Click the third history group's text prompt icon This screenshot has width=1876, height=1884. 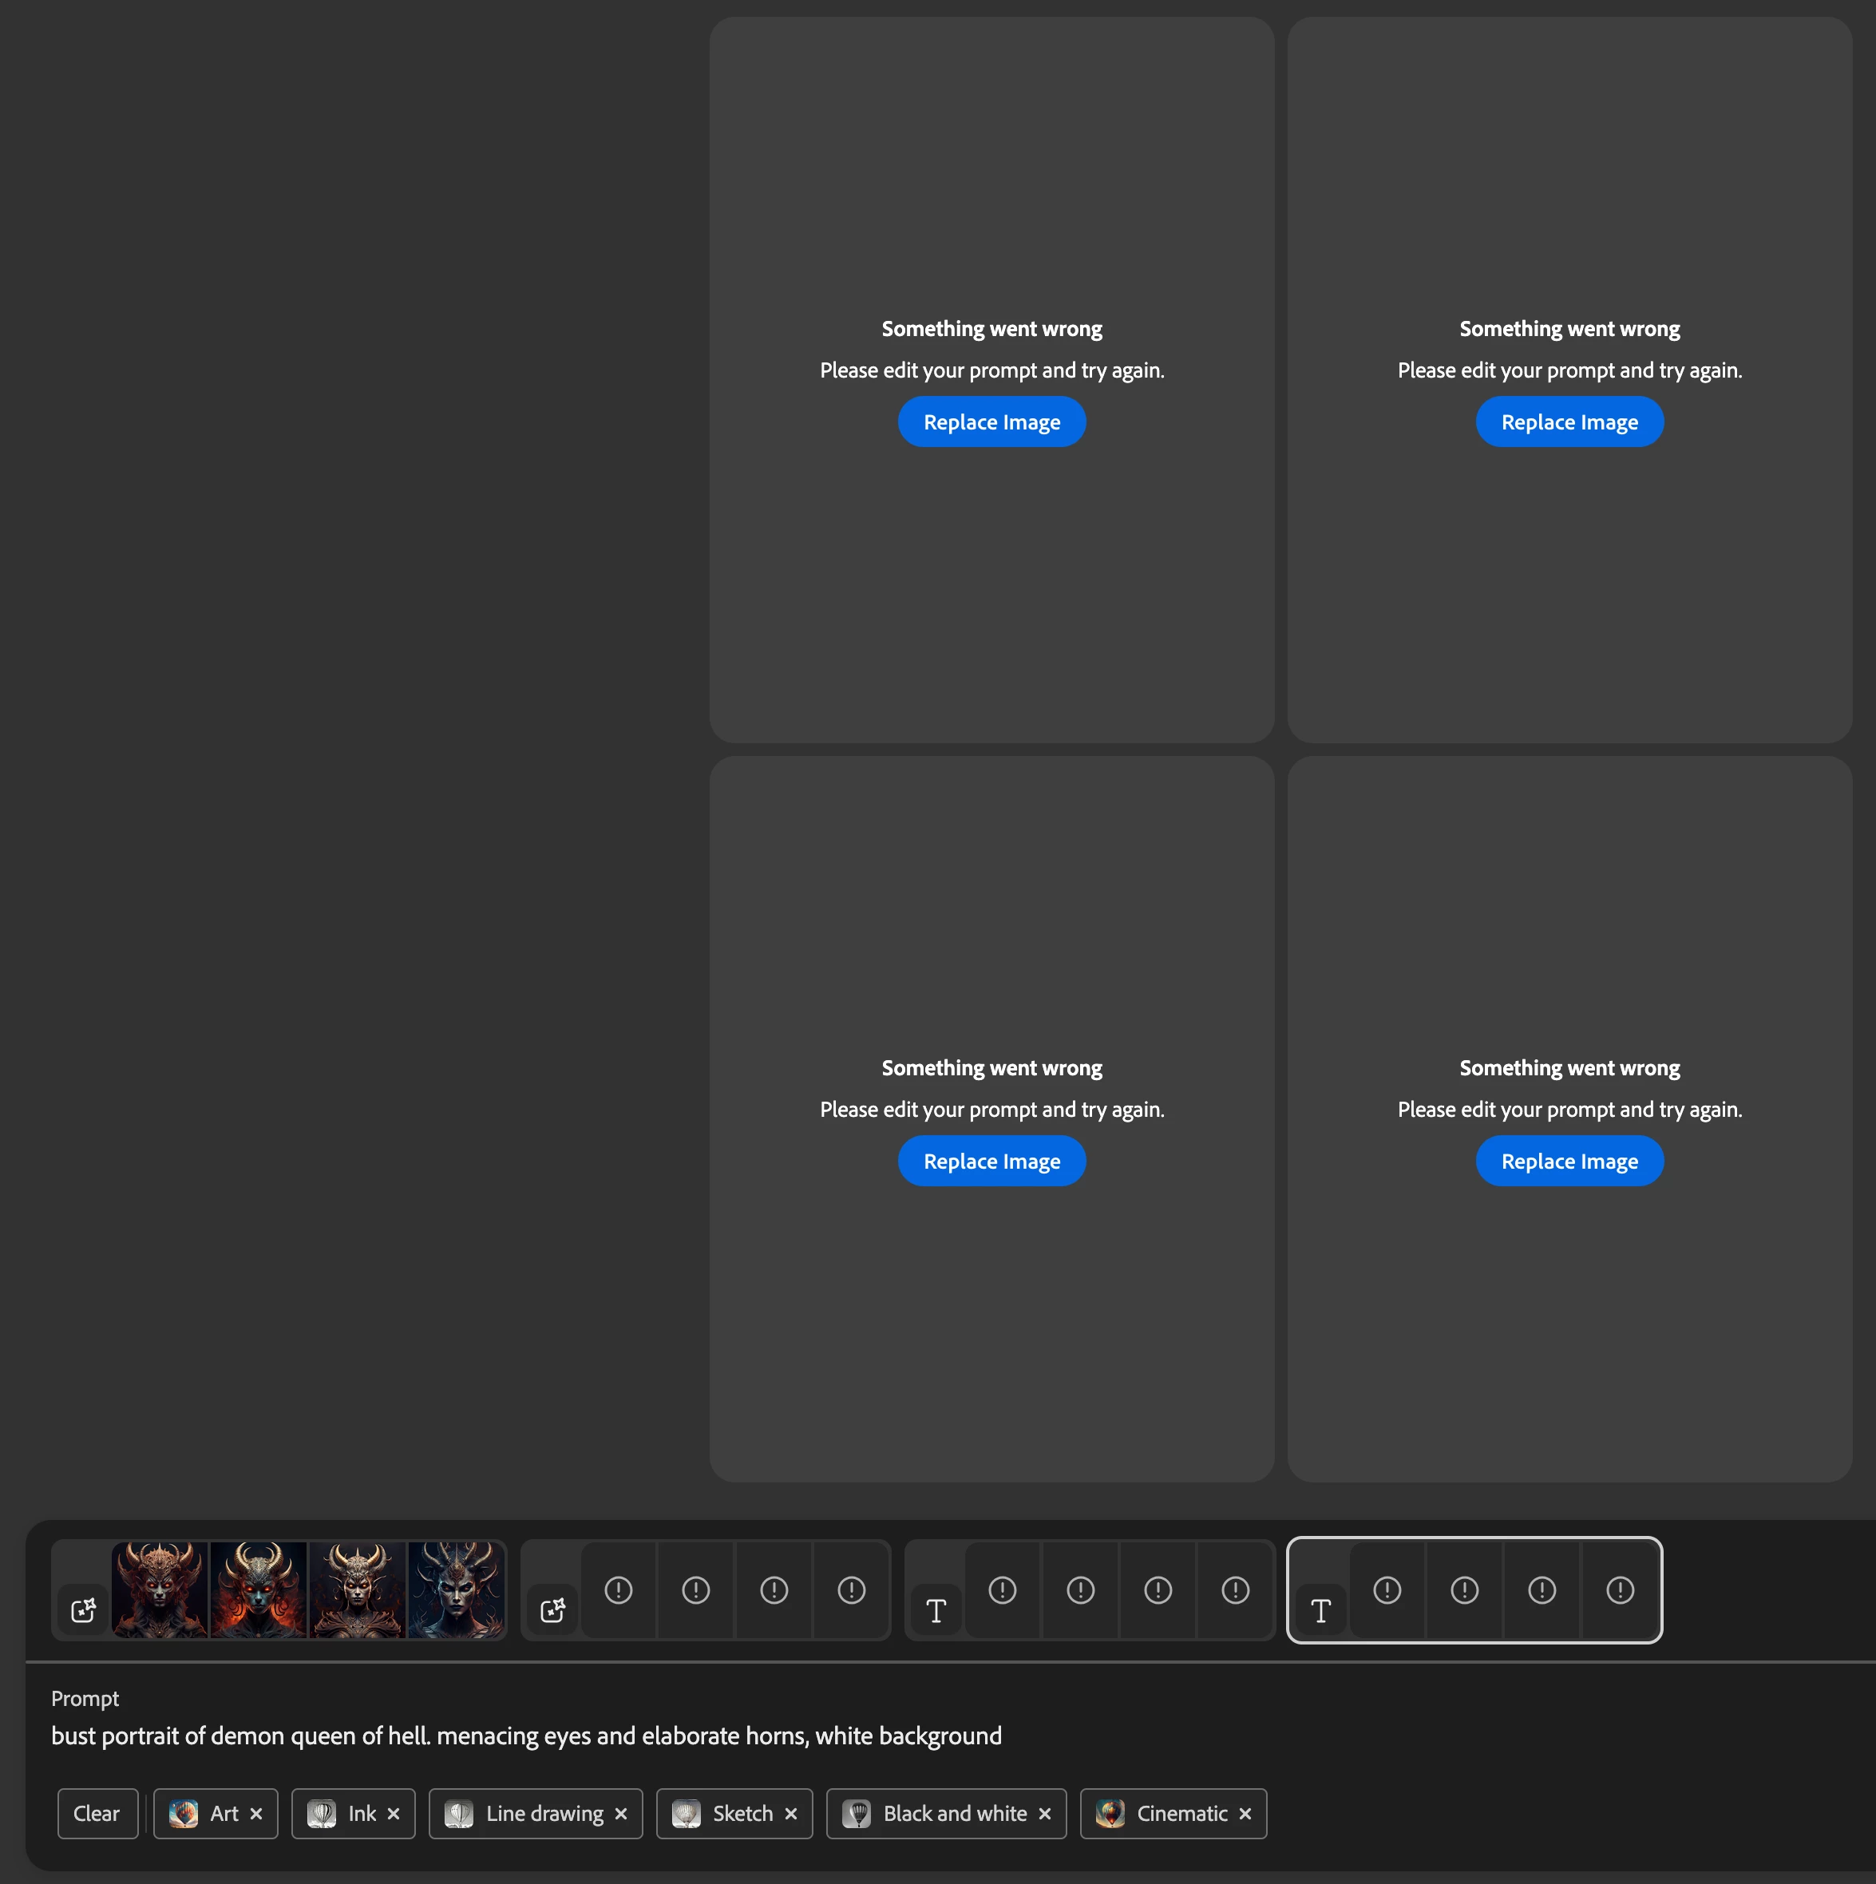936,1611
